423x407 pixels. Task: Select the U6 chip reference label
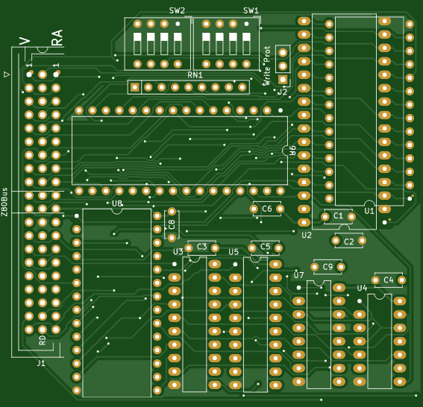(x=292, y=151)
